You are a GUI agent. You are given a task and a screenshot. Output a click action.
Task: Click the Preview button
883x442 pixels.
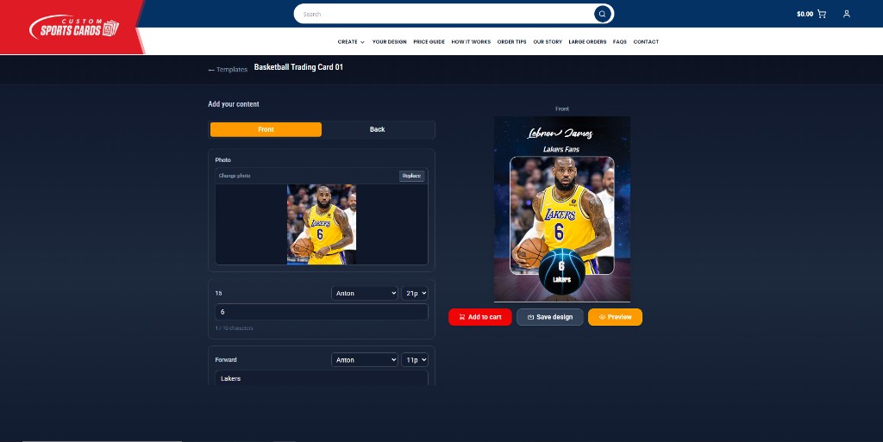pyautogui.click(x=615, y=317)
